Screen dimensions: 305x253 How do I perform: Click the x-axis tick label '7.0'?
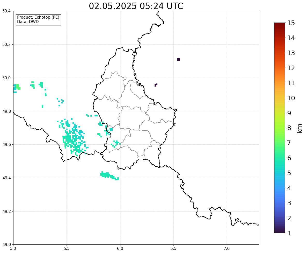[227, 248]
